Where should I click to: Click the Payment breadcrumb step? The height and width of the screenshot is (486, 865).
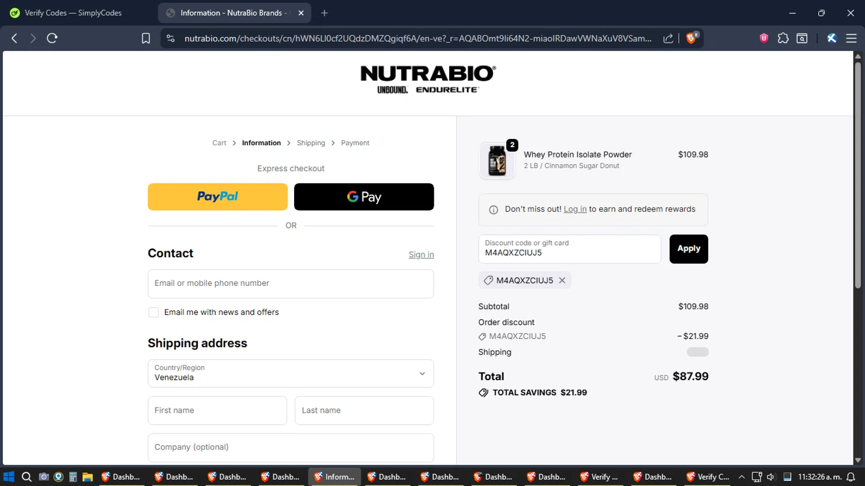point(355,143)
